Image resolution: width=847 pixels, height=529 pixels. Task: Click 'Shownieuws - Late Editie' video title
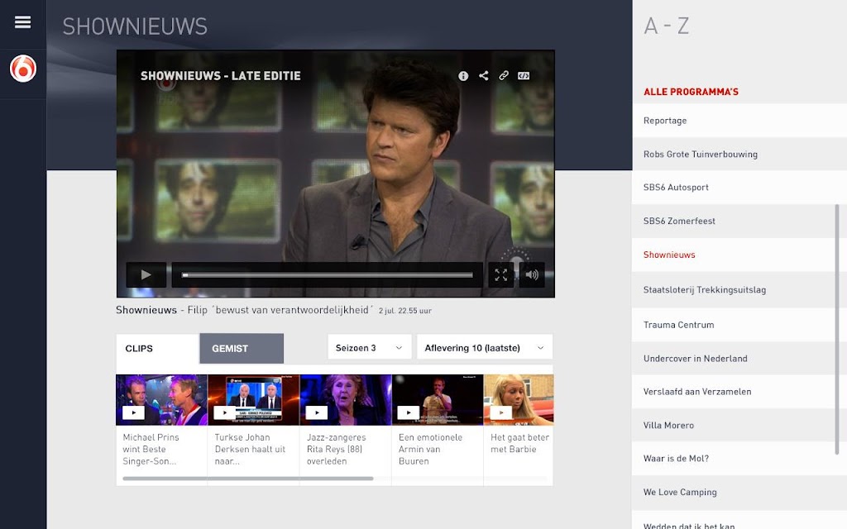click(220, 76)
